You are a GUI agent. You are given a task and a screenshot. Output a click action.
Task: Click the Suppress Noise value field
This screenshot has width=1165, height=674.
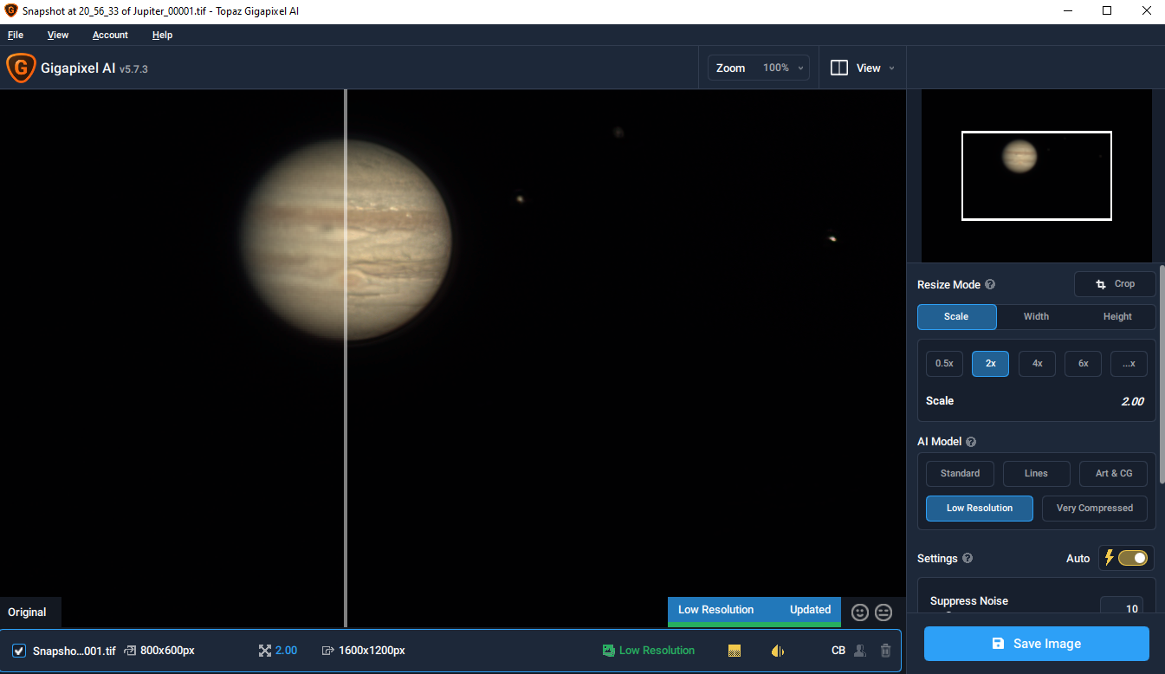pyautogui.click(x=1122, y=608)
